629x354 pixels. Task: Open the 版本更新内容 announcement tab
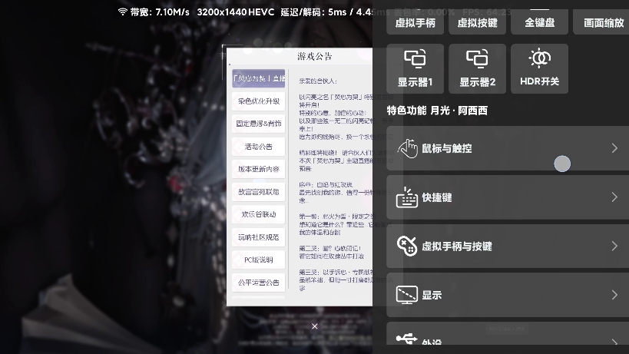258,169
